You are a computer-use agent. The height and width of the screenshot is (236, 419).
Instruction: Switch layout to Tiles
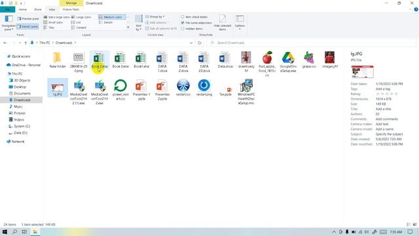(x=49, y=28)
